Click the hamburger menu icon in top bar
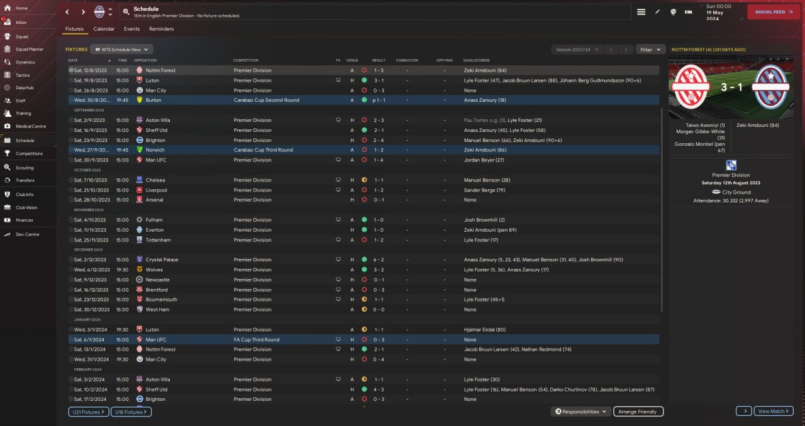 pyautogui.click(x=641, y=12)
